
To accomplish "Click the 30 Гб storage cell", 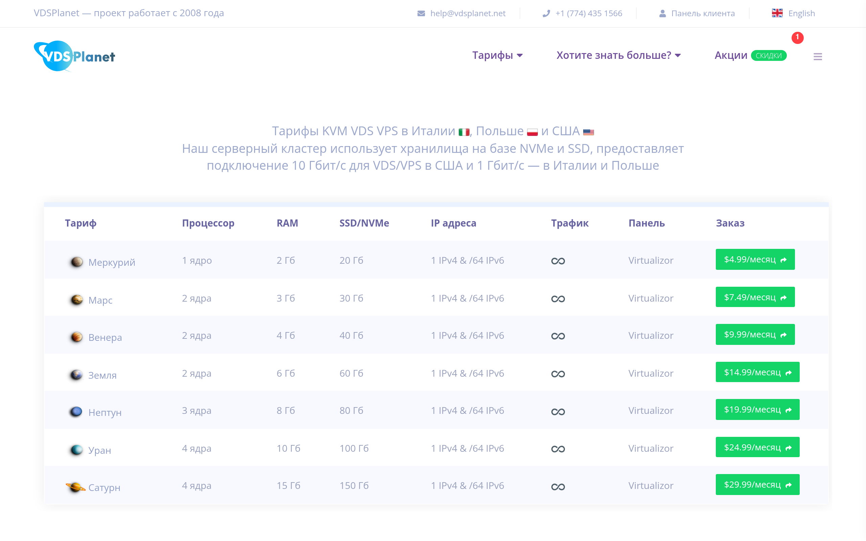I will [x=351, y=298].
